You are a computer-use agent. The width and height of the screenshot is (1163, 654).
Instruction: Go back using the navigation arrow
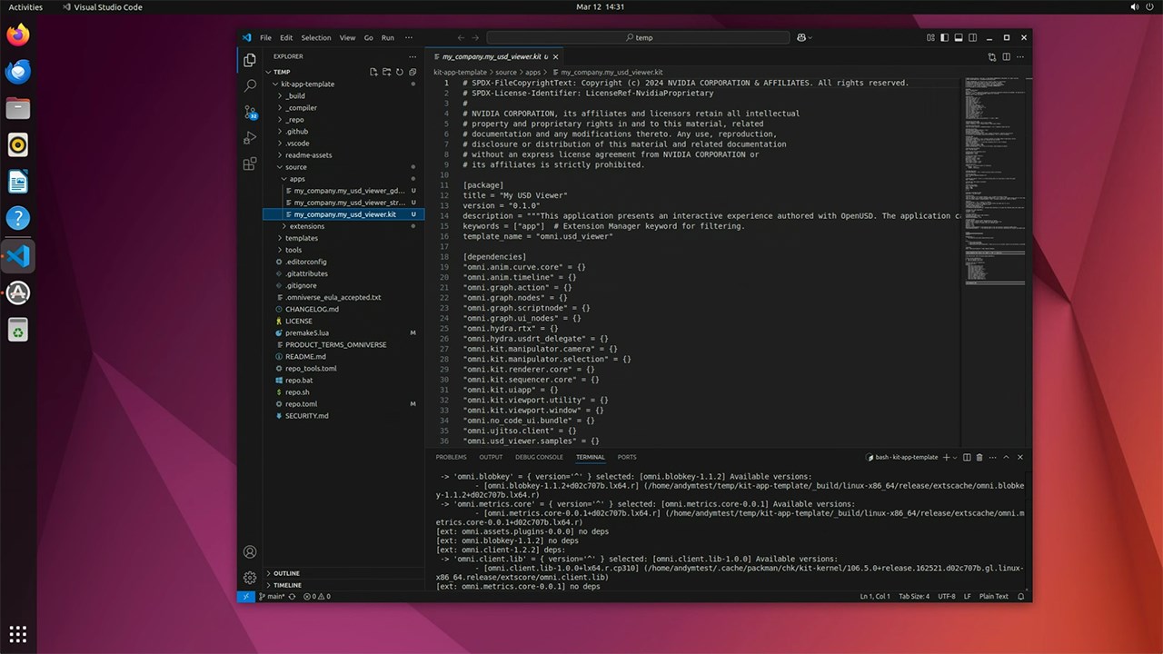point(461,37)
